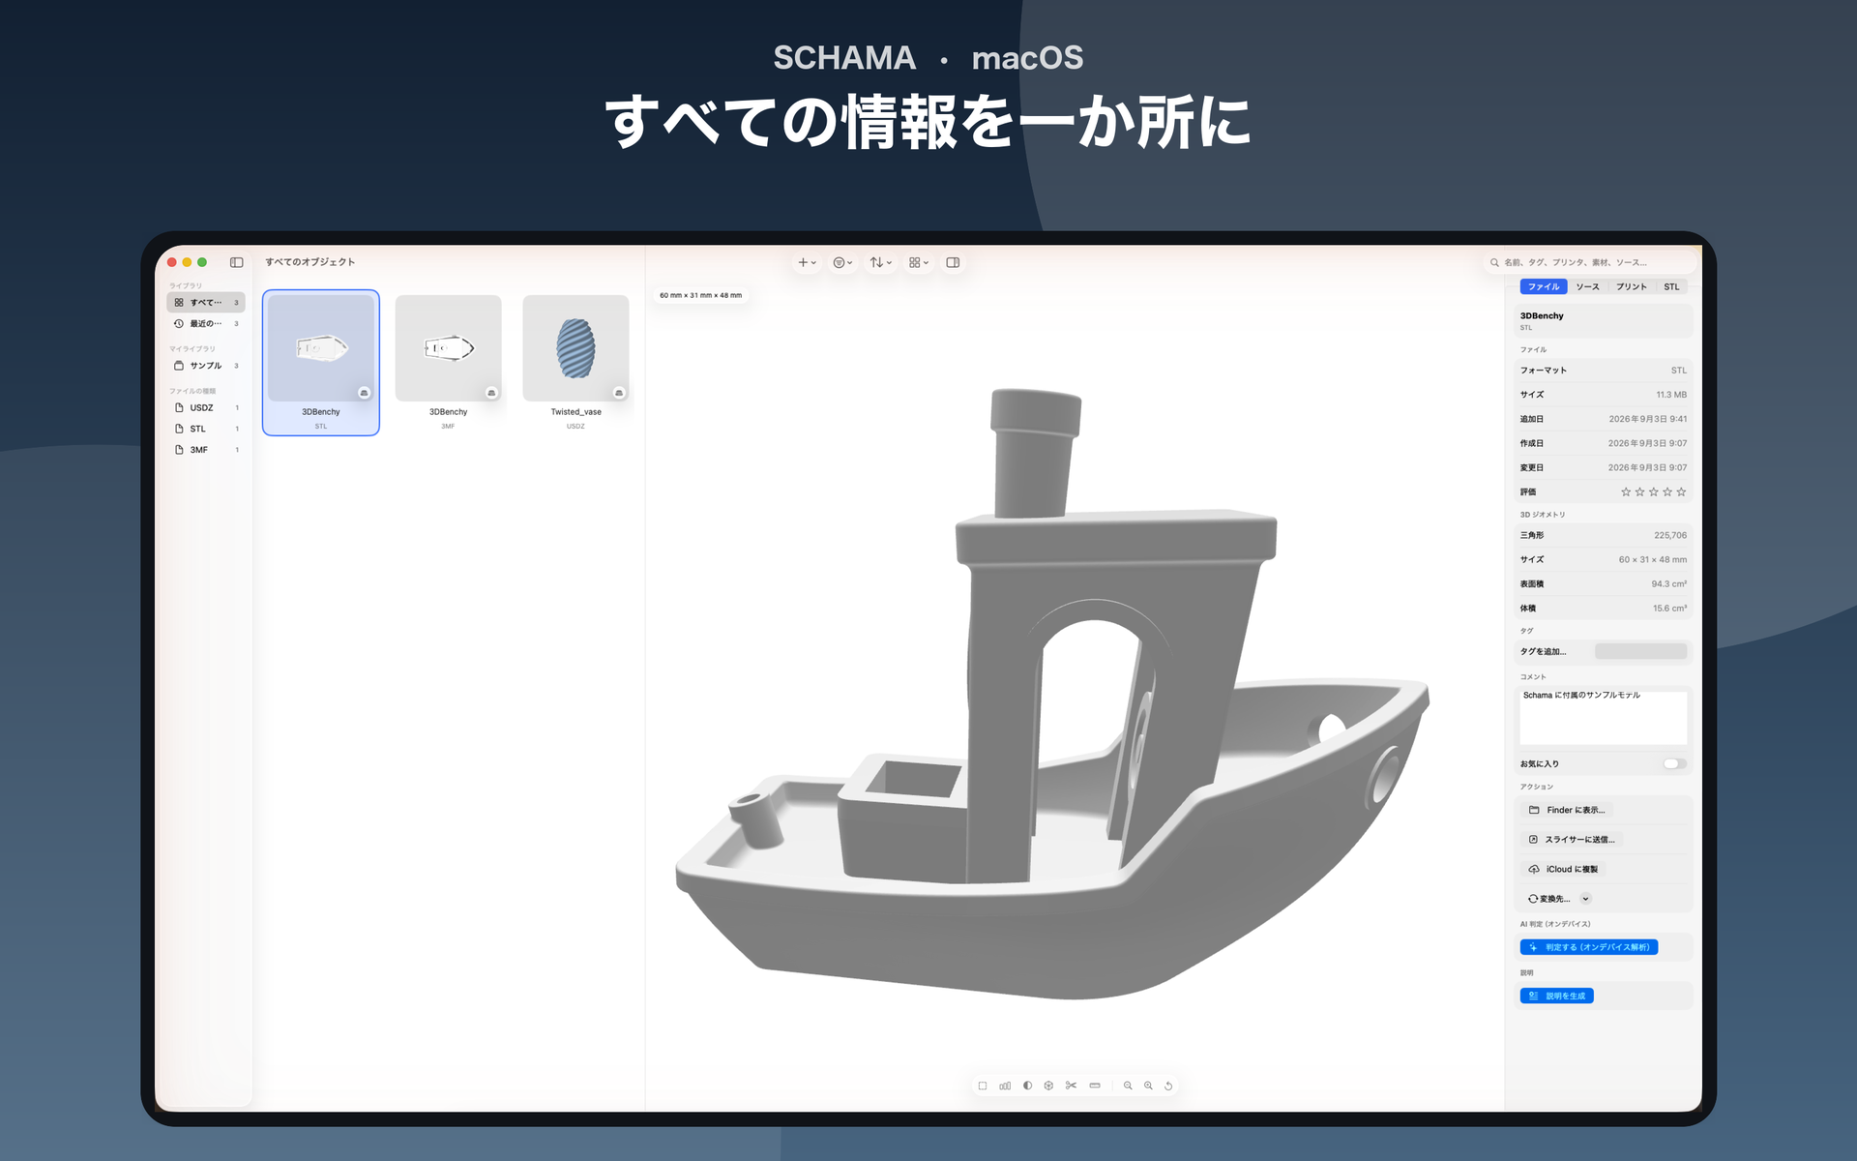
Task: Set rating to five stars
Action: click(x=1681, y=492)
